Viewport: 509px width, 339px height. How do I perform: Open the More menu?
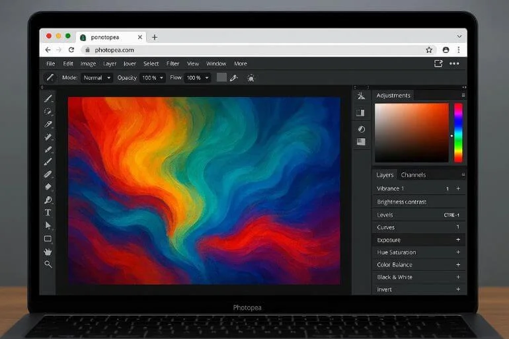[241, 63]
